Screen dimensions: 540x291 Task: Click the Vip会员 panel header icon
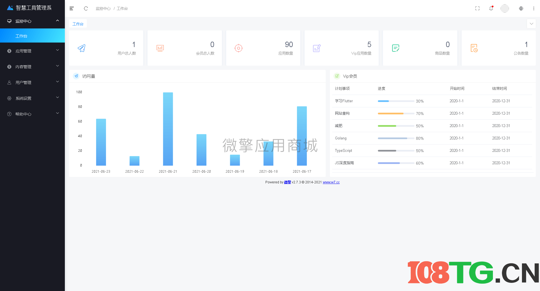click(x=337, y=76)
